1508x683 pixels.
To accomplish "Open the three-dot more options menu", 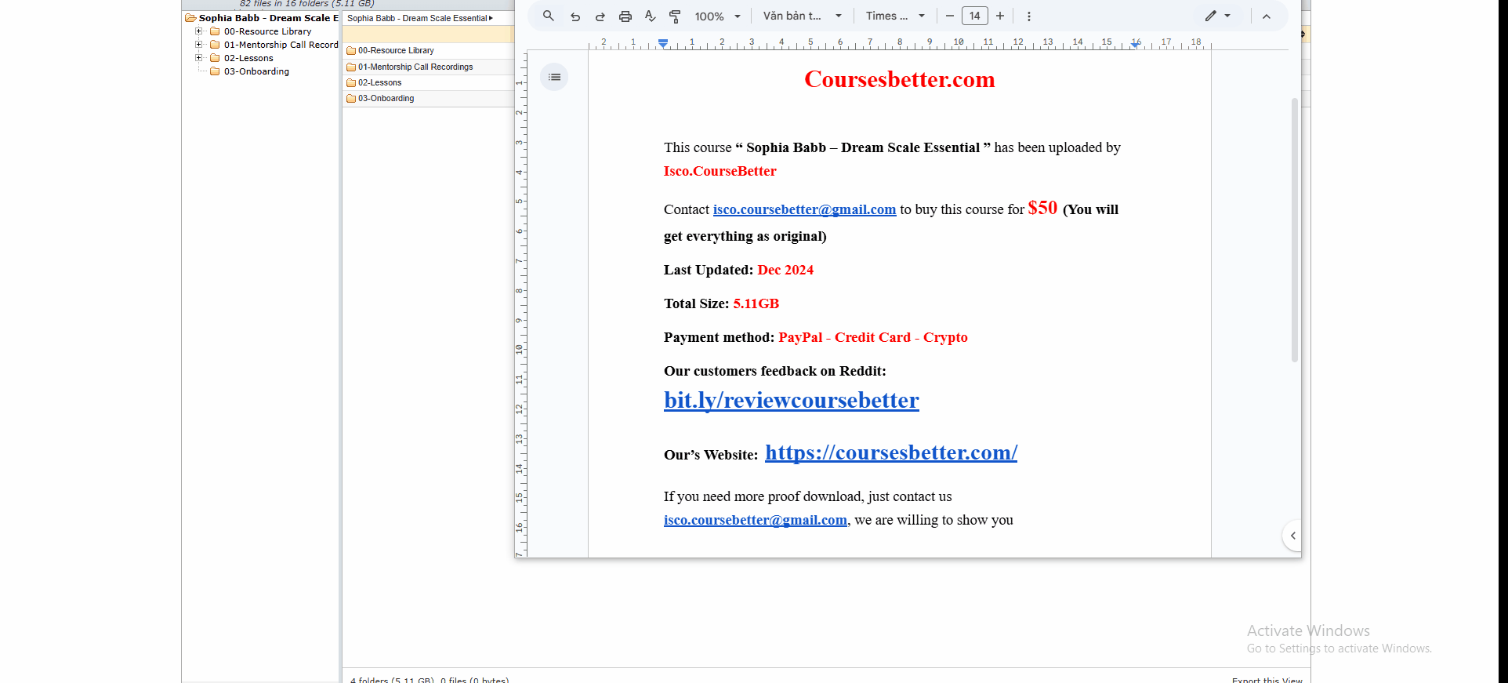I will tap(1029, 16).
